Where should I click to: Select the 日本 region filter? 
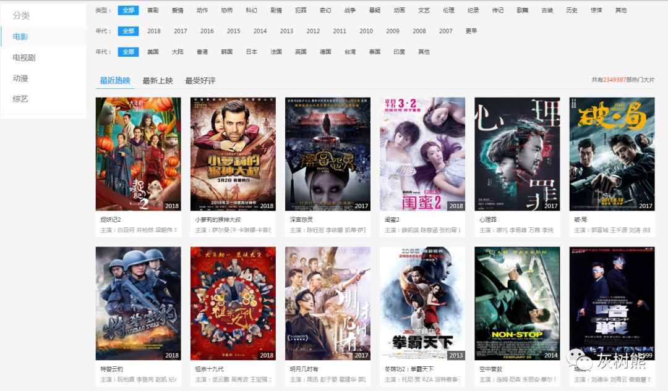251,52
